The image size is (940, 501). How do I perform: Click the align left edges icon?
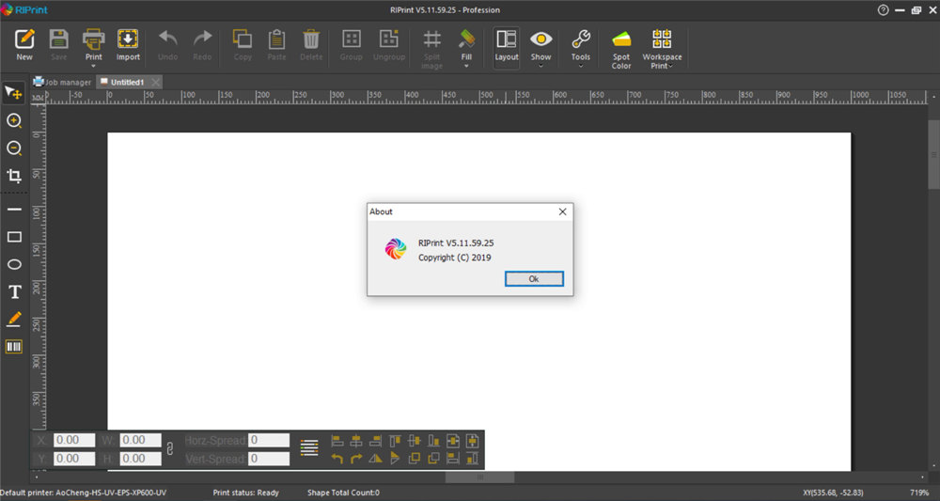pyautogui.click(x=337, y=441)
